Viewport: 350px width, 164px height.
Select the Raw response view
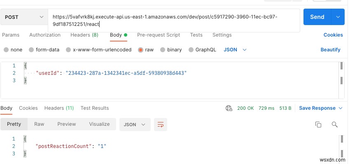click(x=39, y=124)
